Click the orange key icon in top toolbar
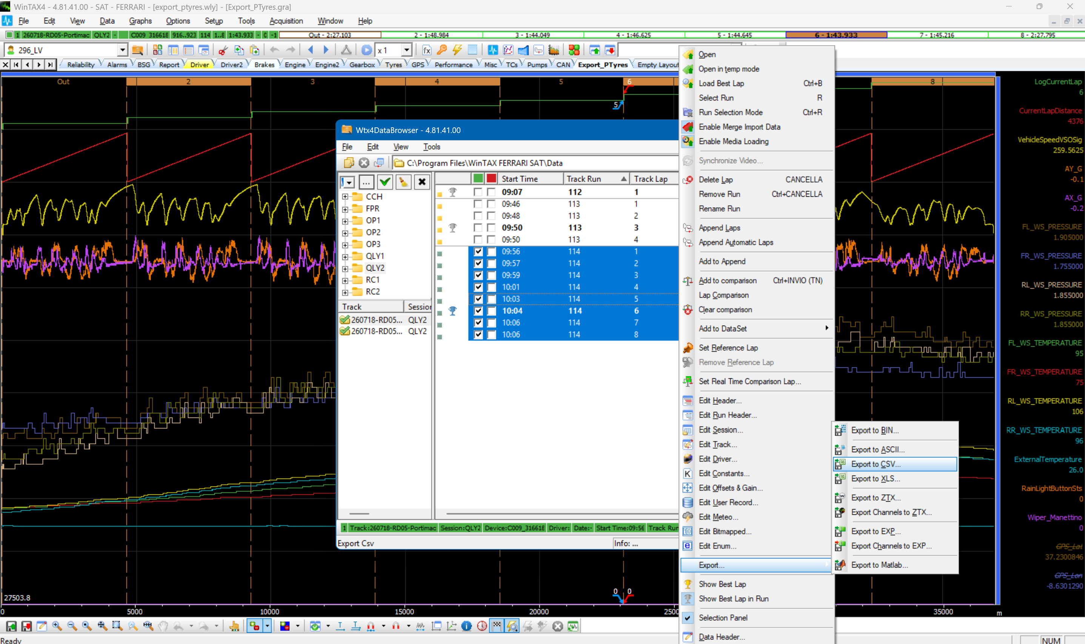Screen dimensions: 1085x644 pos(442,50)
